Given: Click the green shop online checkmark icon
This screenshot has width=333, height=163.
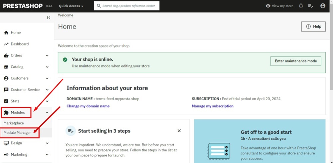Looking at the screenshot, I should coord(65,60).
